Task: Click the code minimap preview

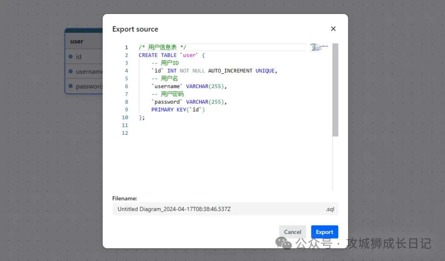Action: (x=319, y=47)
